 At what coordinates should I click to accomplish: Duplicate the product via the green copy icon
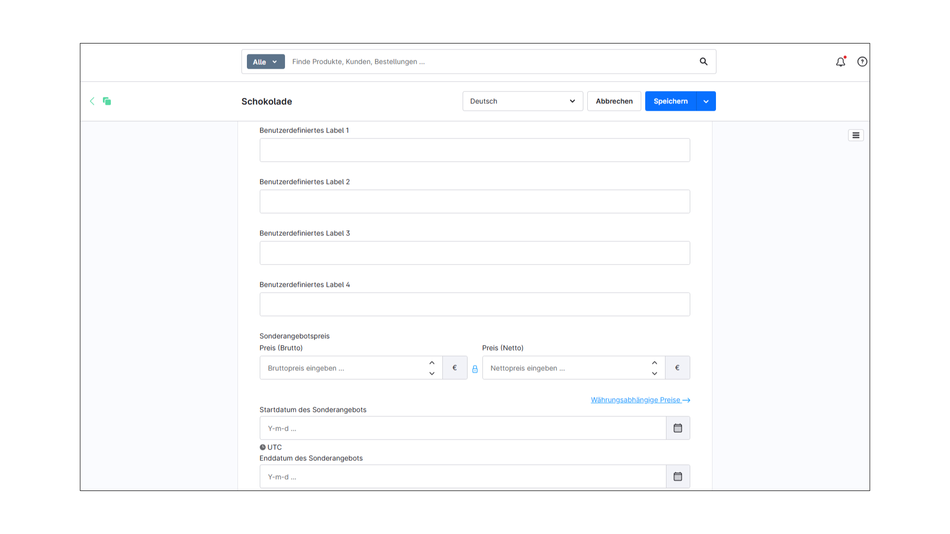(x=107, y=101)
